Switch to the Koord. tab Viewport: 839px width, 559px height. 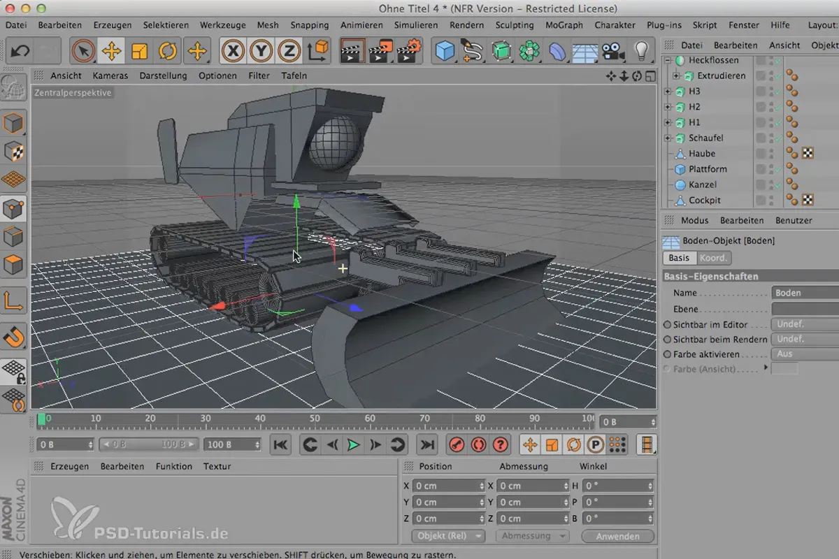click(x=714, y=258)
